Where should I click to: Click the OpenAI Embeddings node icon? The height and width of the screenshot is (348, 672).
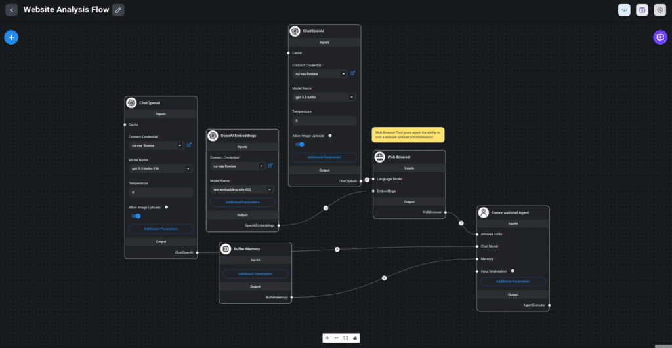213,136
